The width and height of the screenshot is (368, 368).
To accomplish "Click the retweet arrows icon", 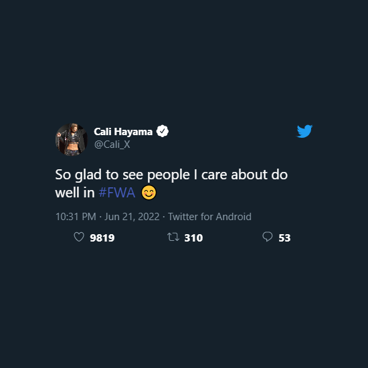I will coord(173,237).
